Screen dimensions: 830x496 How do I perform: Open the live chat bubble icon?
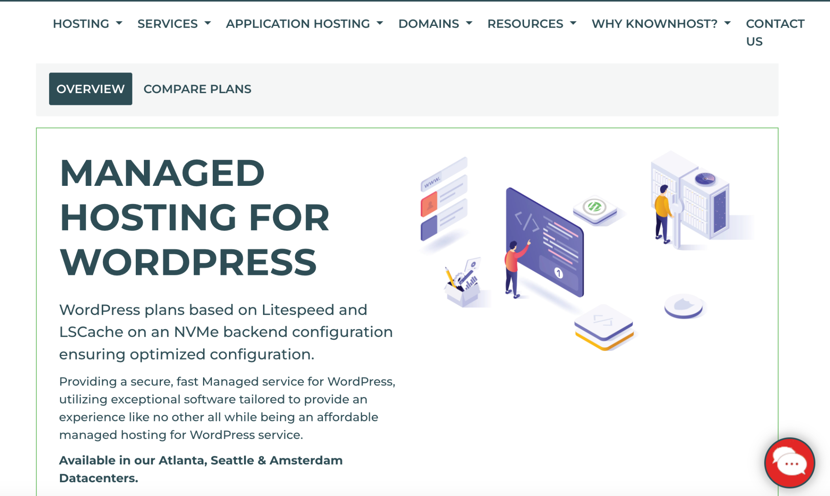pos(789,463)
